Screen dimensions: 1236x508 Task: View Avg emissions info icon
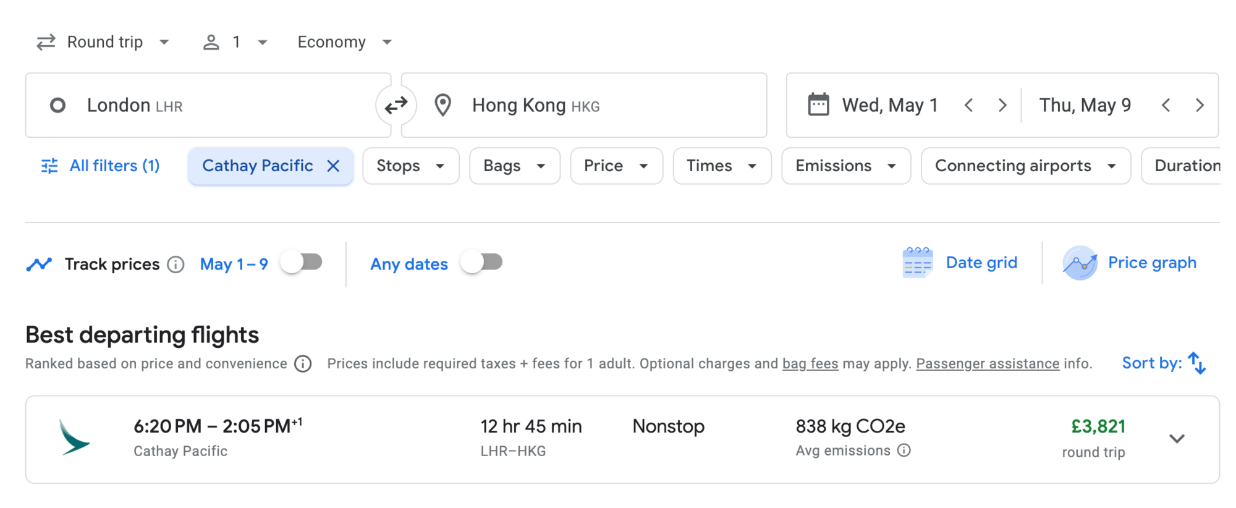tap(904, 451)
